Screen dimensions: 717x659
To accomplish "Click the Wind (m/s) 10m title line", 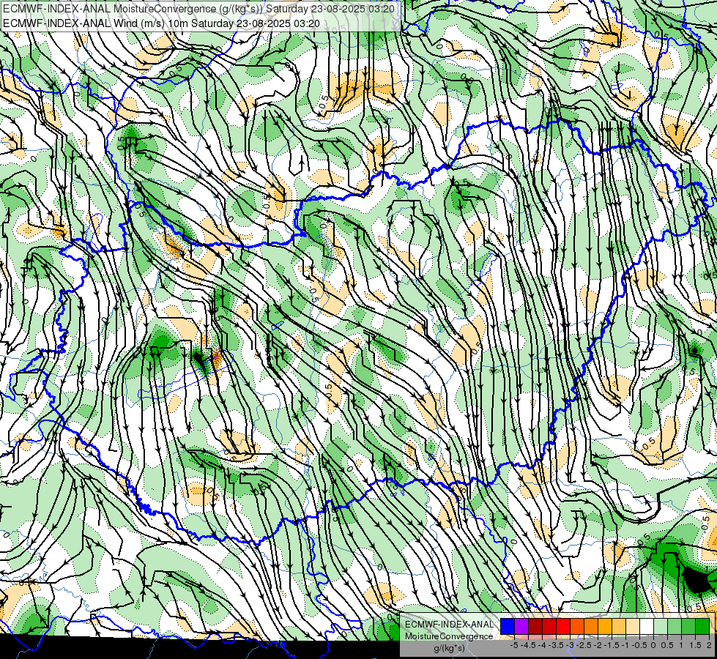I will pos(161,23).
